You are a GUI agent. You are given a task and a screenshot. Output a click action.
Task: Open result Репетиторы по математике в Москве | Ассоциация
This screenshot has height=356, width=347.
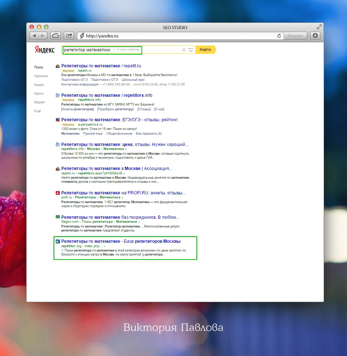tap(117, 169)
